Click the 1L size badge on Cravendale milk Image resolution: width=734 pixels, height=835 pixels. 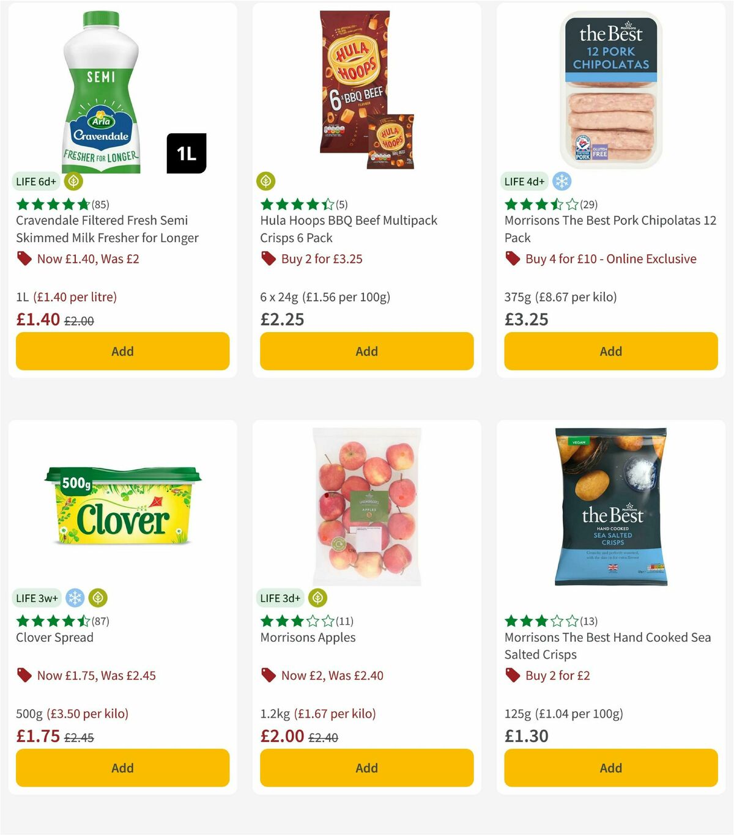(x=186, y=154)
